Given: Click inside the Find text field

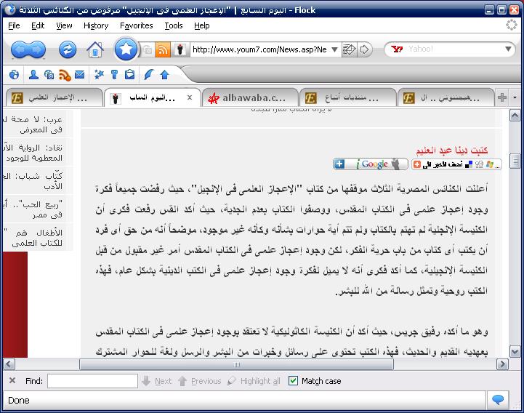Looking at the screenshot, I should (92, 381).
